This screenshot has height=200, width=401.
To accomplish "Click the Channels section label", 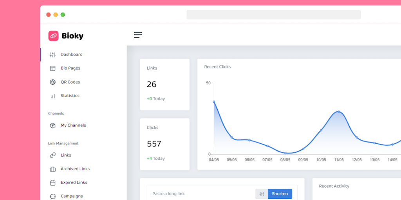I will [56, 114].
